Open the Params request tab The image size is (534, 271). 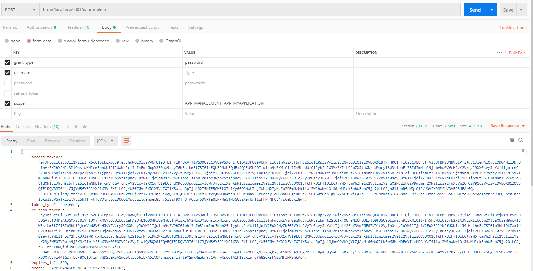pos(10,27)
